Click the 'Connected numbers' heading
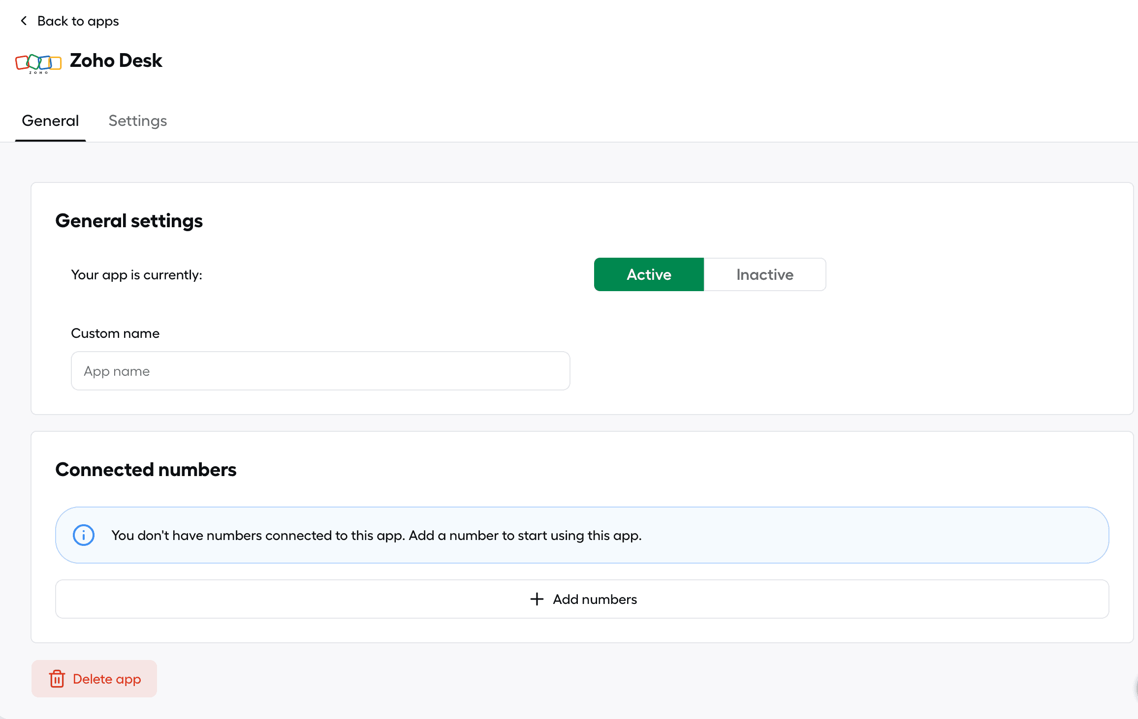This screenshot has height=719, width=1138. coord(146,470)
